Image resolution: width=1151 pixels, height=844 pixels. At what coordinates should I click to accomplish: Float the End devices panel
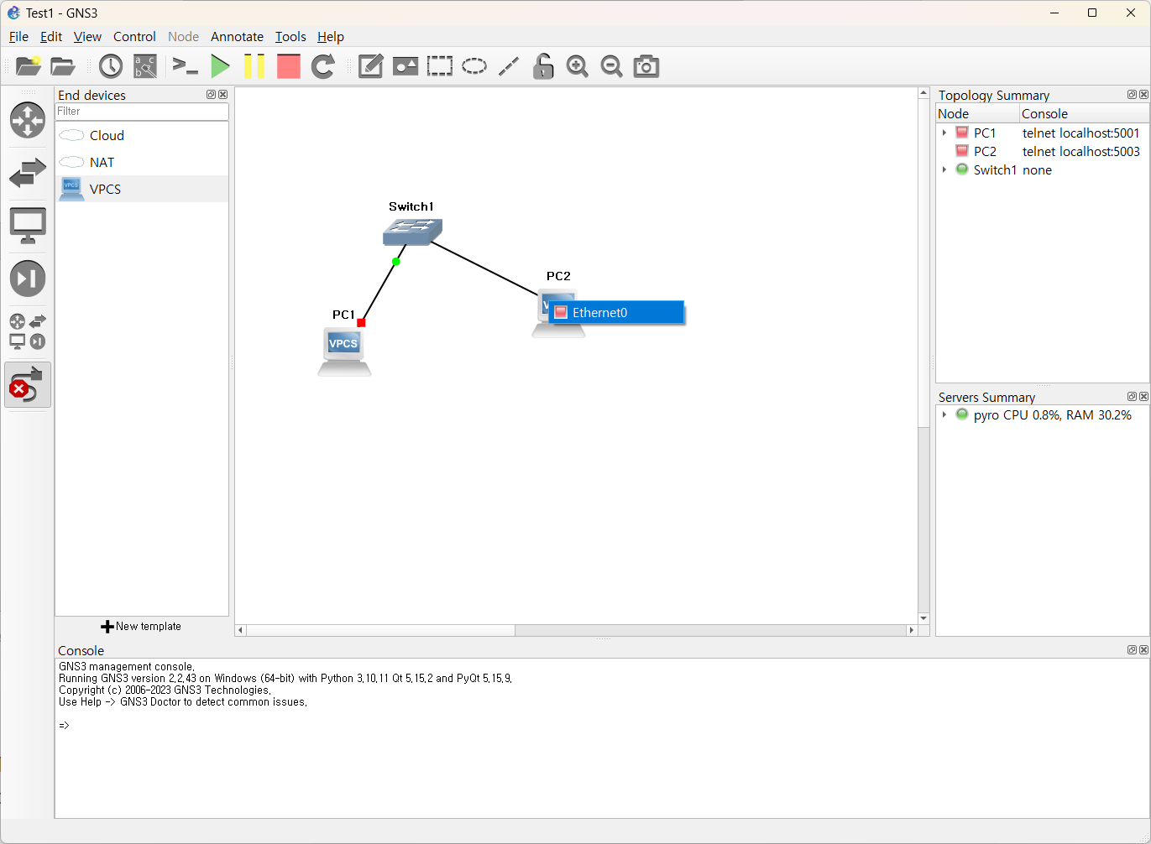point(212,95)
